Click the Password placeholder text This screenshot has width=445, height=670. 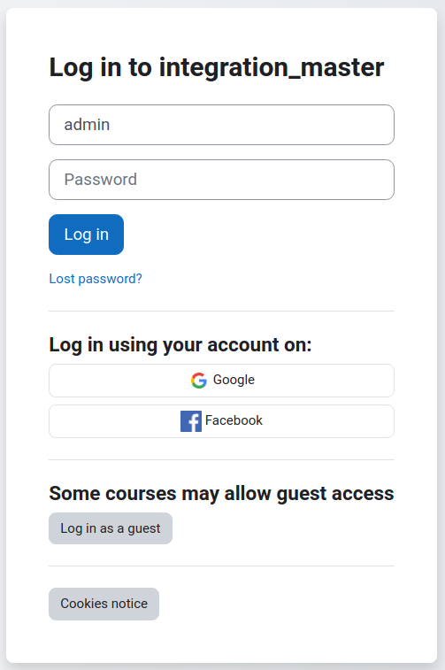(x=100, y=180)
